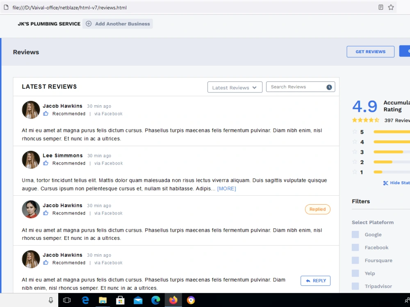Viewport: 410px width, 307px height.
Task: Open Task View from the taskbar
Action: pos(67,300)
